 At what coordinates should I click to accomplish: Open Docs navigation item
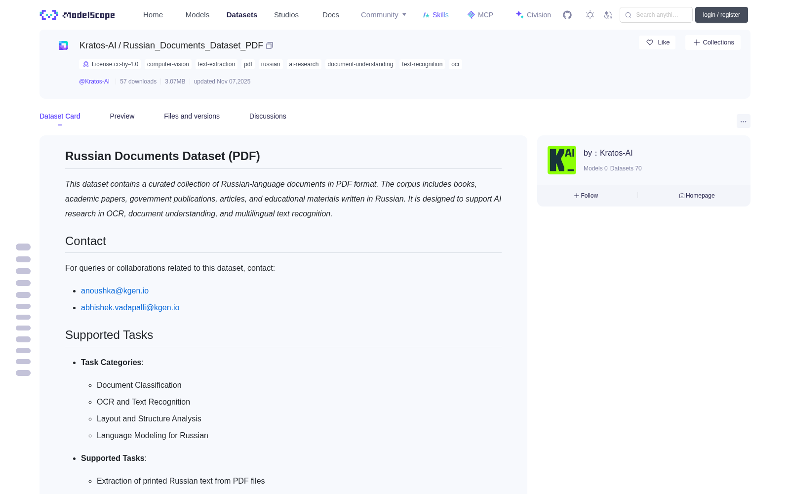tap(331, 15)
